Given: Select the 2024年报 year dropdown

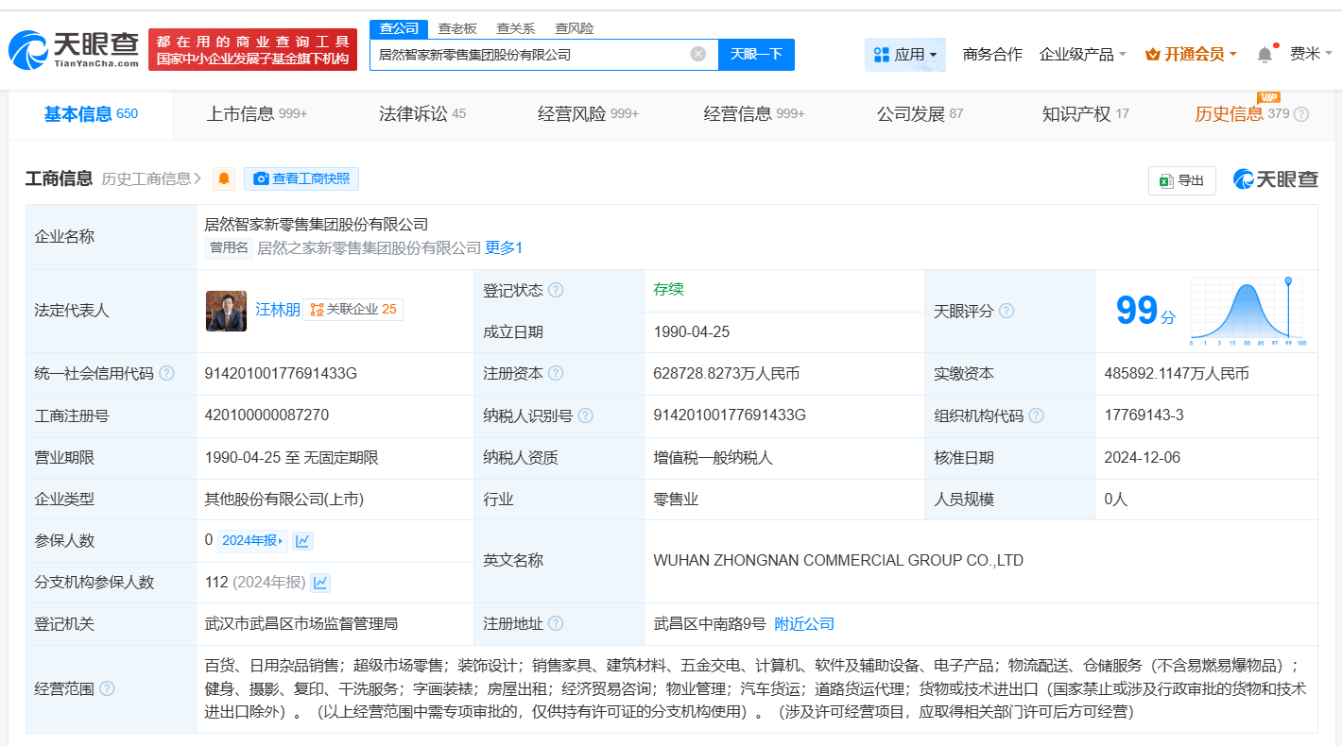Looking at the screenshot, I should click(252, 540).
